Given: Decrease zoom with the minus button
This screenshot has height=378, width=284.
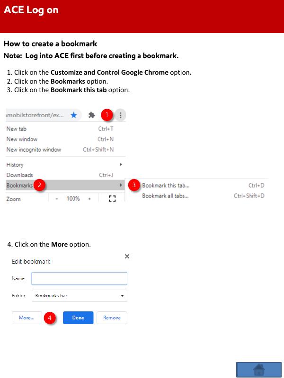Looking at the screenshot, I should pyautogui.click(x=57, y=199).
